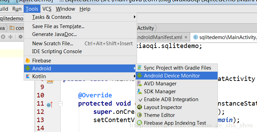The image size is (257, 132).
Task: Click the Layout Inspector icon
Action: 139,107
